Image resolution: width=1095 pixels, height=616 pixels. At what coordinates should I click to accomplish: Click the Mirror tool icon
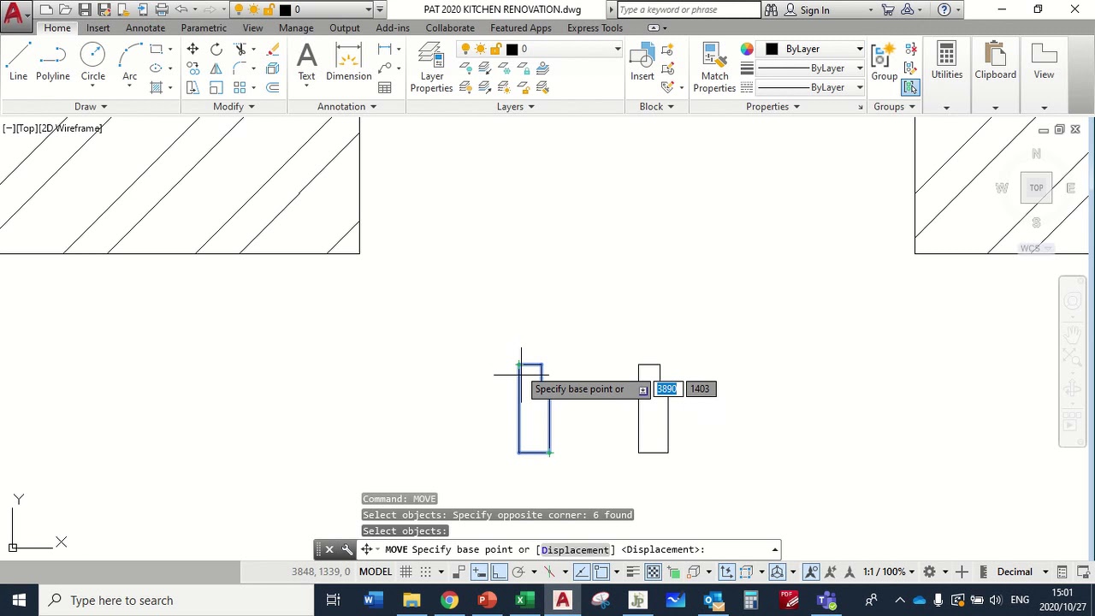216,68
